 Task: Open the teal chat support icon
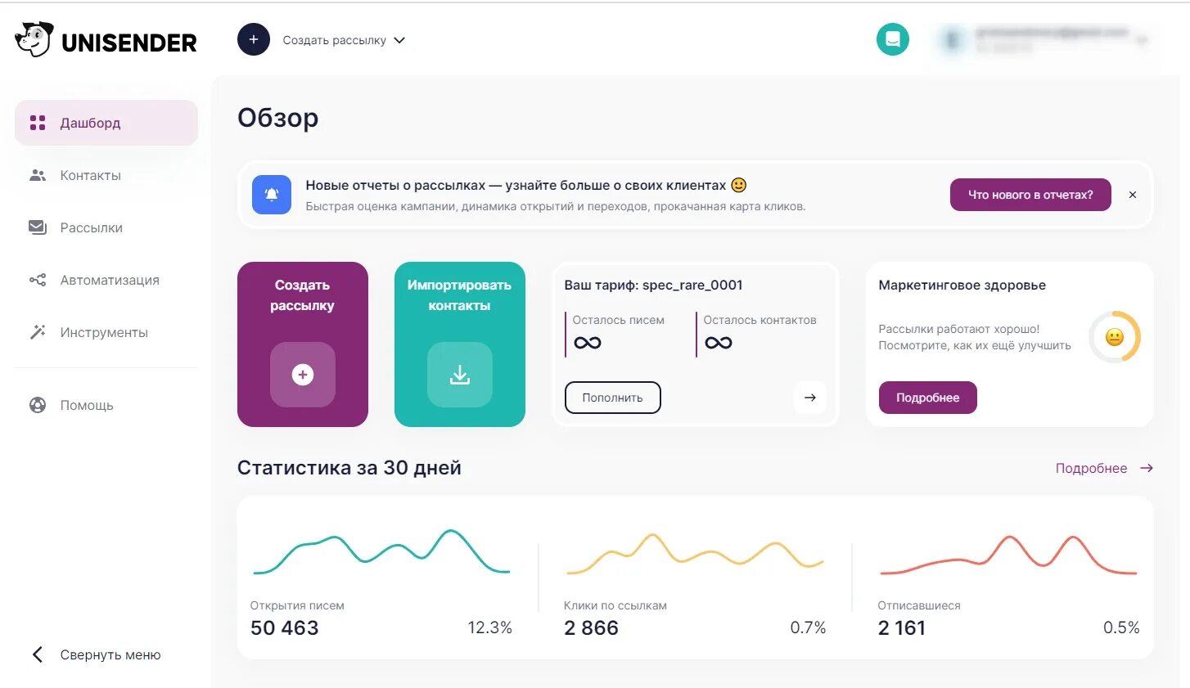893,39
